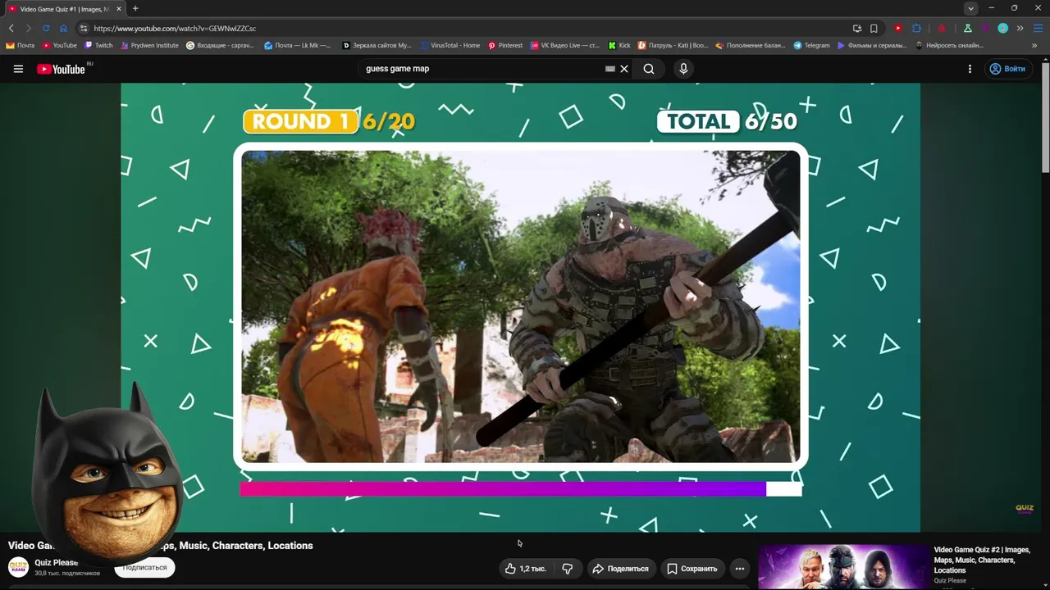Sign in with the Войти button
Image resolution: width=1050 pixels, height=590 pixels.
1007,69
